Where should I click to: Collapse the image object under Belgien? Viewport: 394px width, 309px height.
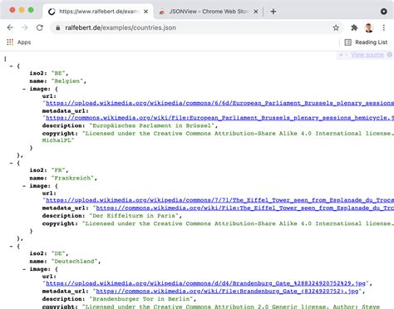24,89
